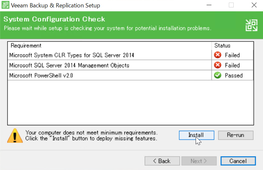
Task: Click the disabled Next button
Action: click(x=199, y=161)
